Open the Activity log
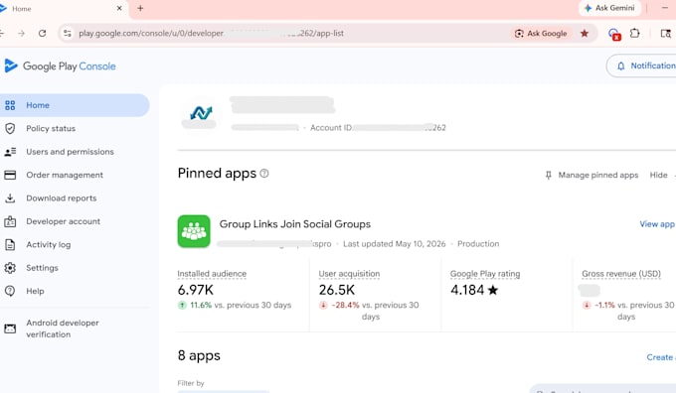Screen dimensions: 676x393 tap(49, 244)
